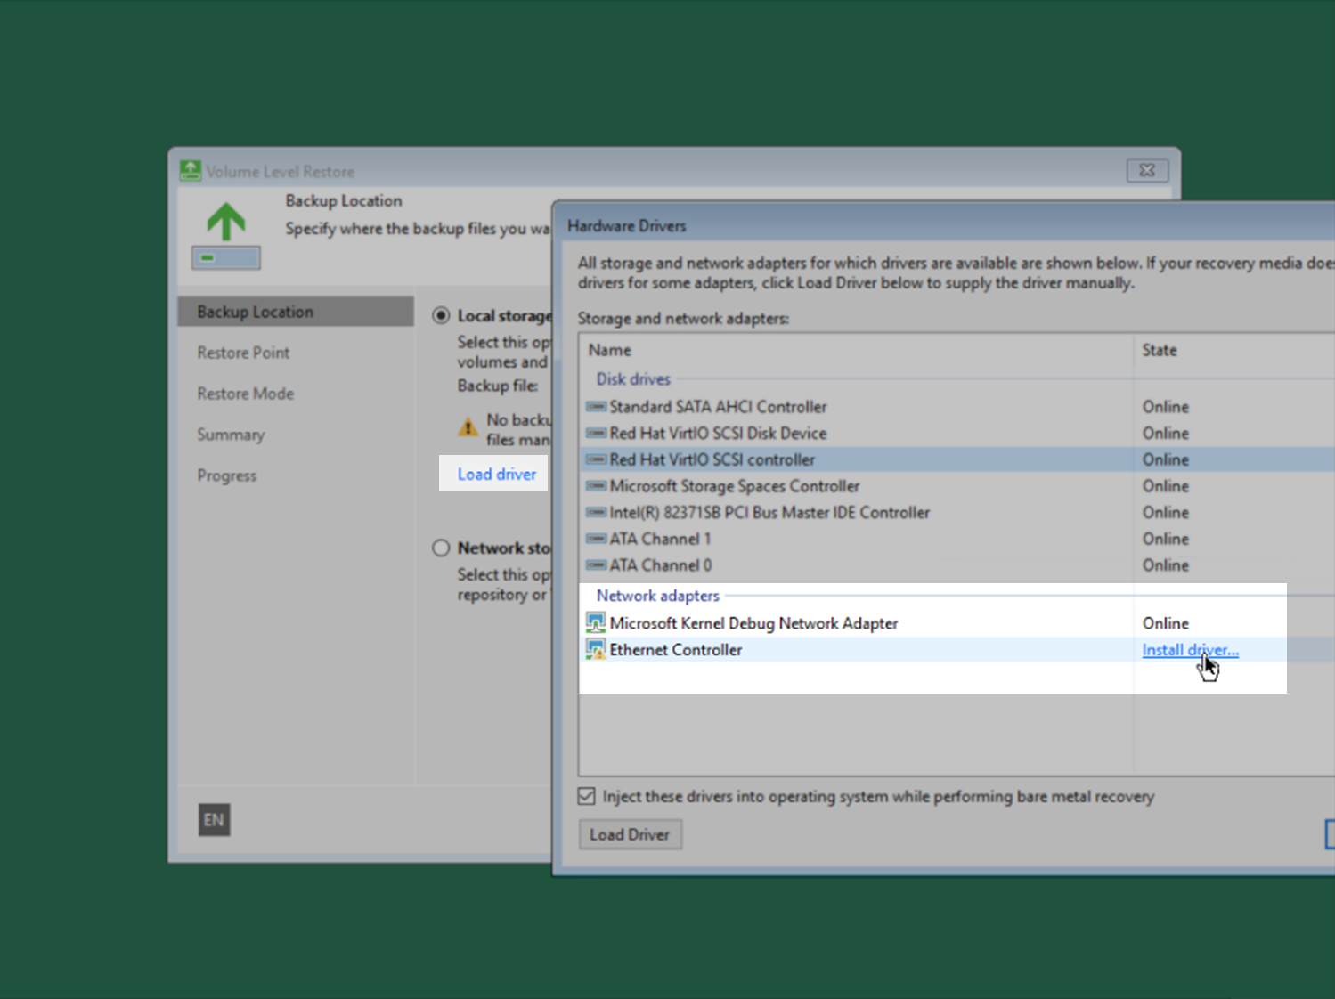The image size is (1335, 999).
Task: Click the Microsoft Kernel Debug Network Adapter icon
Action: pos(595,622)
